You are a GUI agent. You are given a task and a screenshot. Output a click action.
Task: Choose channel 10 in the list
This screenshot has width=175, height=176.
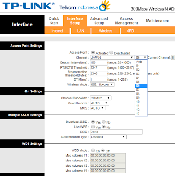[141, 102]
